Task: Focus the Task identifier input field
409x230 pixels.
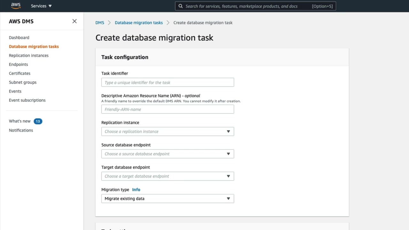Action: (x=167, y=82)
